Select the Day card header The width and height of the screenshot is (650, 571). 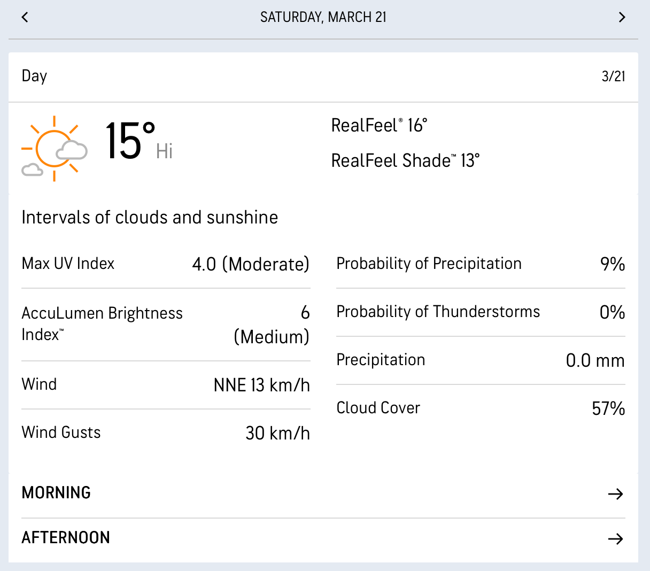point(34,76)
